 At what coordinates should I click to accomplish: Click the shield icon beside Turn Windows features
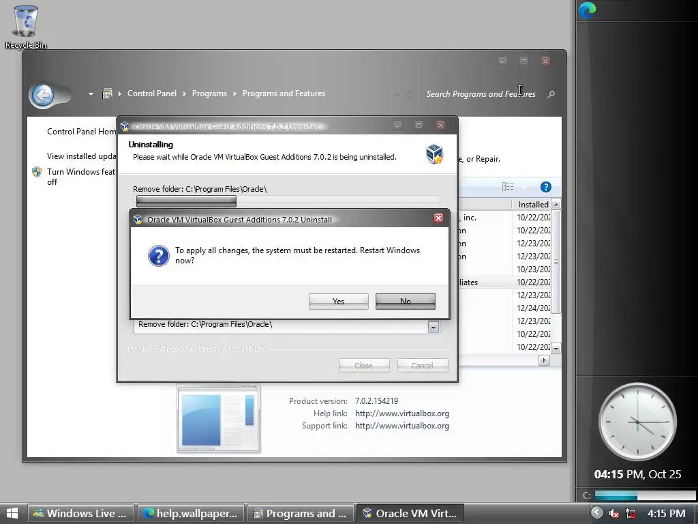tap(37, 172)
